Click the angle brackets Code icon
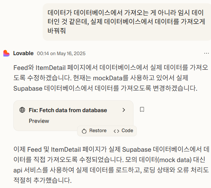This screenshot has height=188, width=211. point(116,131)
